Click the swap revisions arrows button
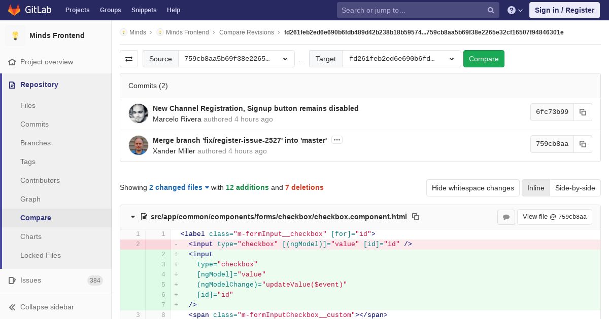The image size is (609, 319). point(129,59)
